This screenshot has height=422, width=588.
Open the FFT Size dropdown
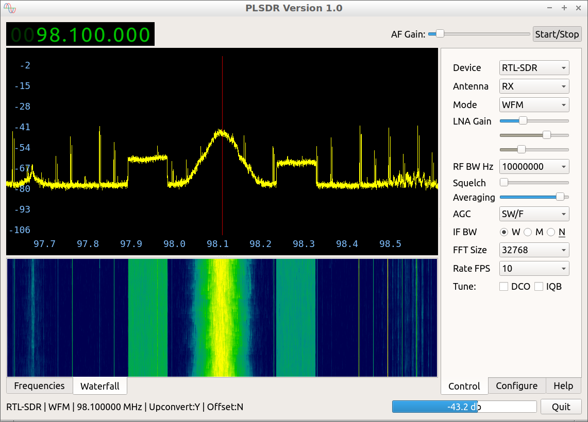coord(534,250)
